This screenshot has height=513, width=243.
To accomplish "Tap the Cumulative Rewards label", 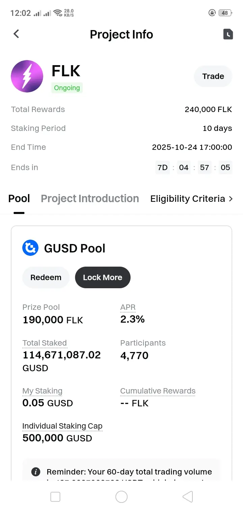I will 158,391.
